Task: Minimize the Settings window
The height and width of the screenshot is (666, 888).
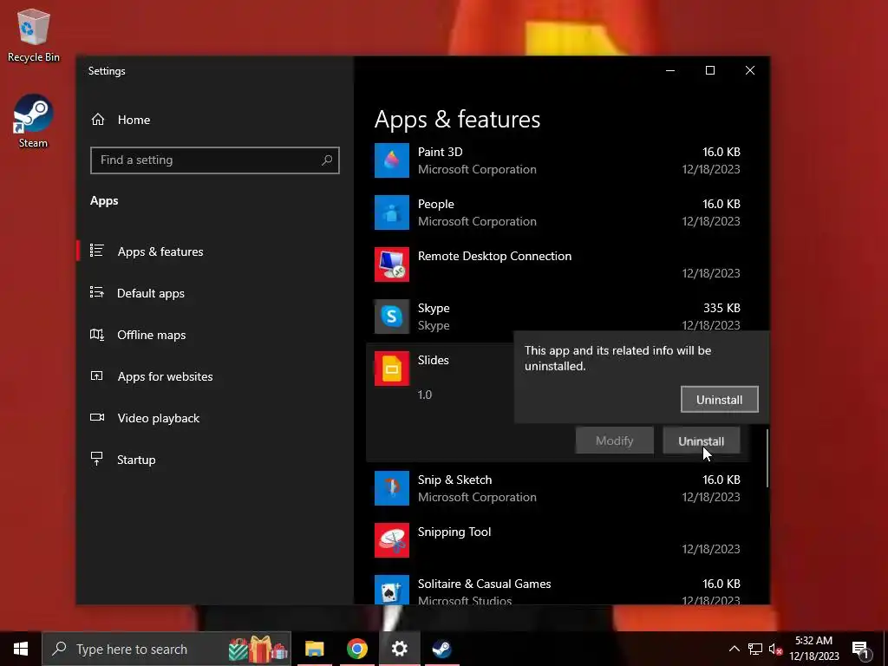Action: pyautogui.click(x=670, y=70)
